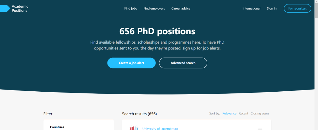Click the Academic Positions logo

(x=5, y=8)
